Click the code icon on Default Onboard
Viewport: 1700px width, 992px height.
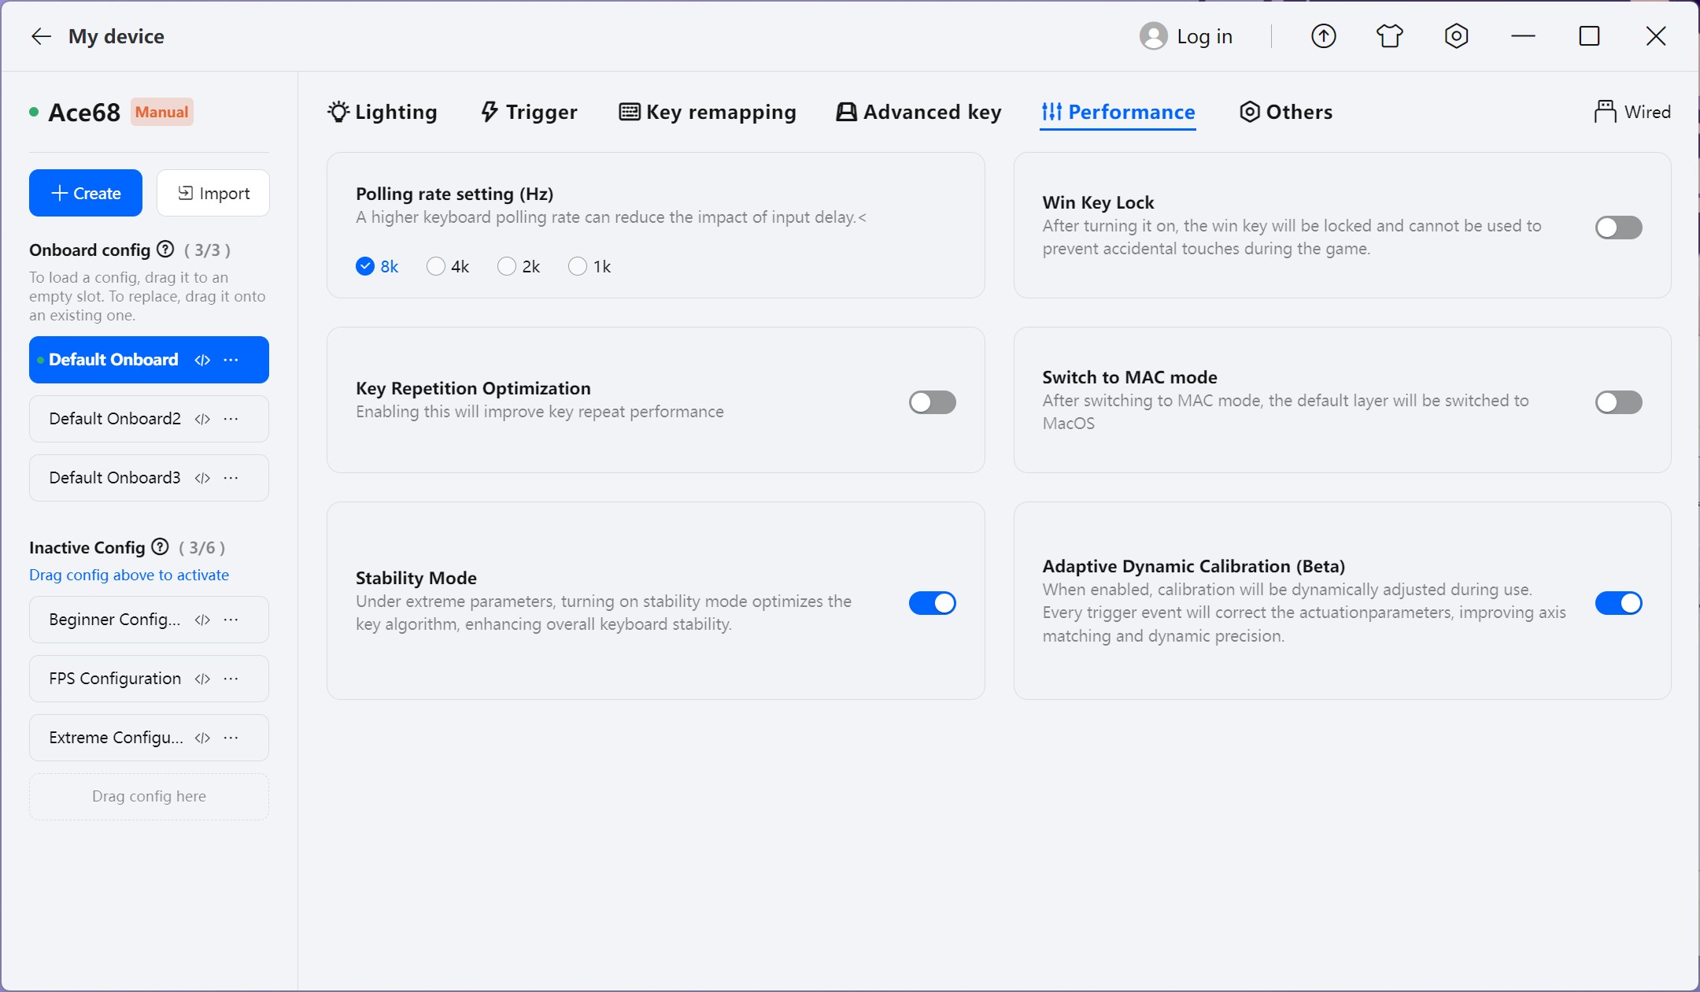pos(202,360)
